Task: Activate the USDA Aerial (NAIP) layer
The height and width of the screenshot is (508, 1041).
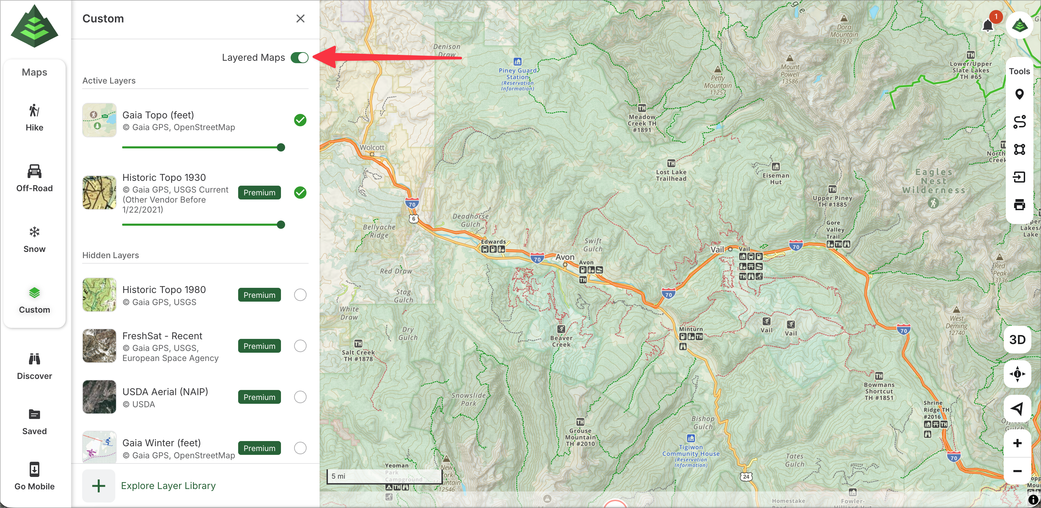Action: (x=300, y=397)
